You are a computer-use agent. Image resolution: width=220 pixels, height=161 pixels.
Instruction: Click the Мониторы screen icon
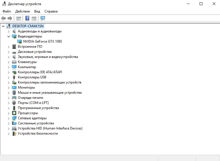click(x=14, y=87)
